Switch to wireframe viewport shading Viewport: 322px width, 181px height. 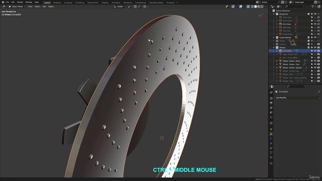tap(253, 7)
